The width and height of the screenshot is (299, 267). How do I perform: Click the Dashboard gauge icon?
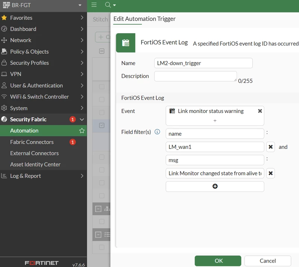(x=4, y=29)
